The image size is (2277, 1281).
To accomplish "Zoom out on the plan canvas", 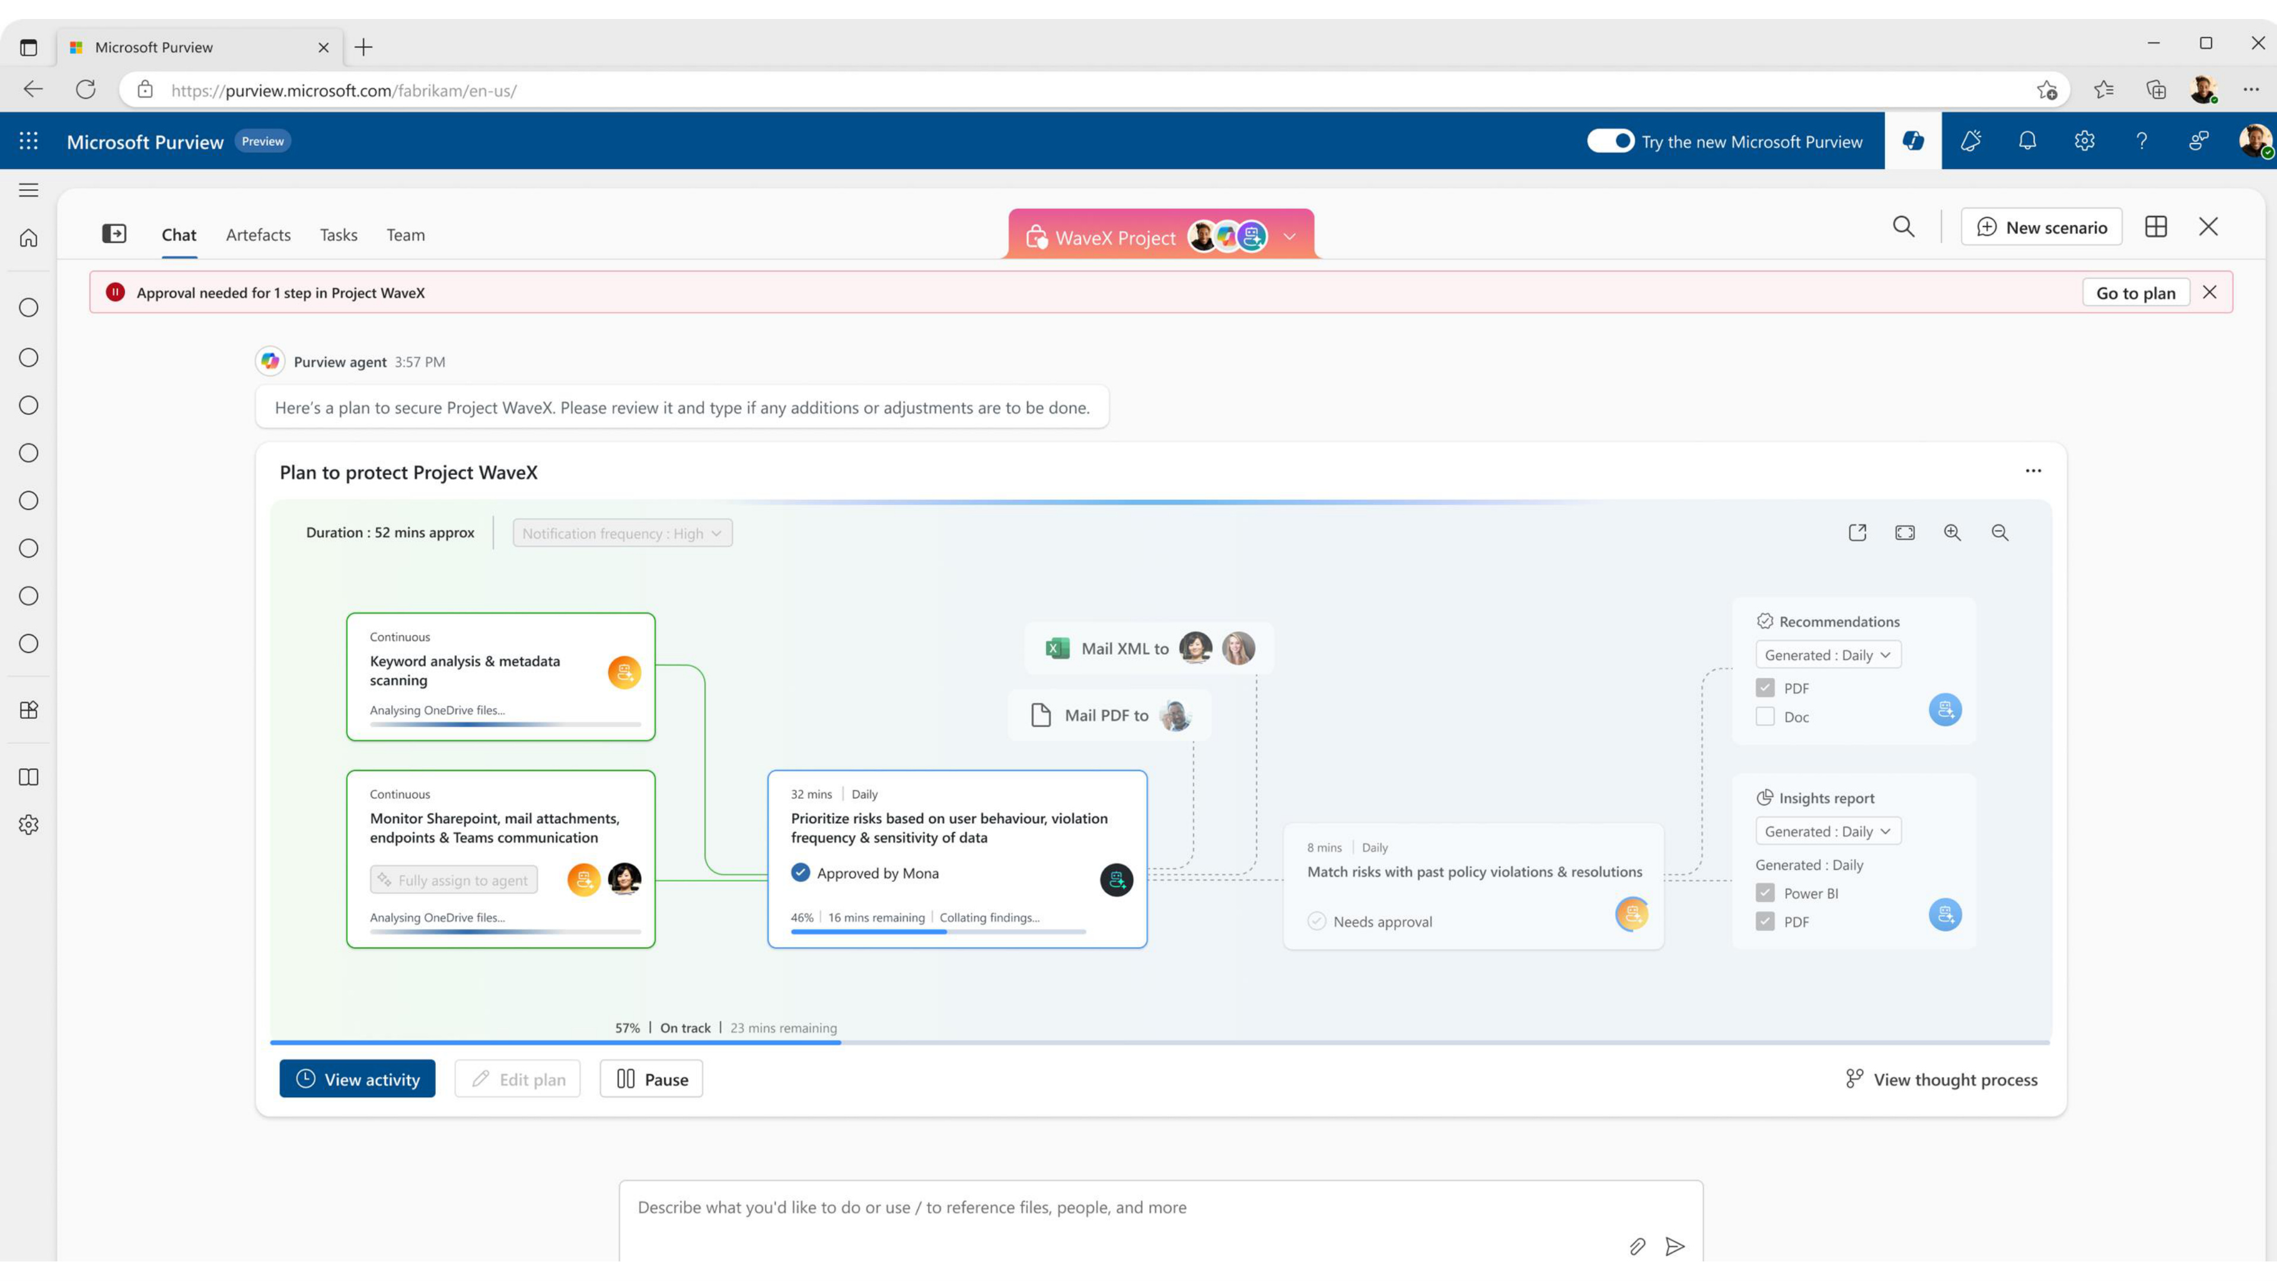I will [1999, 533].
